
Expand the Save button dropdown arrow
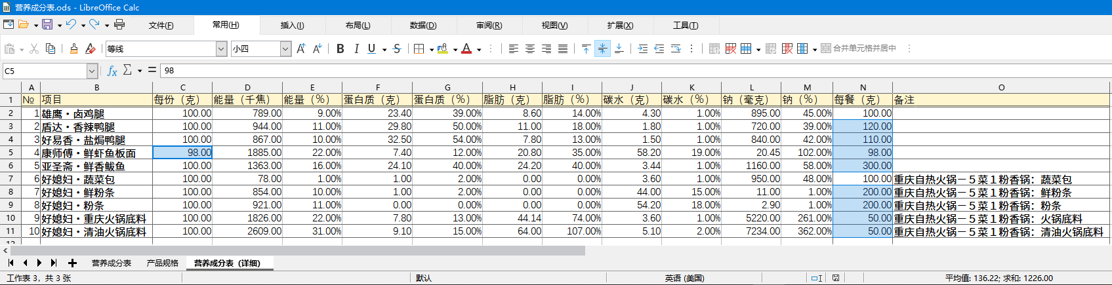(x=60, y=25)
